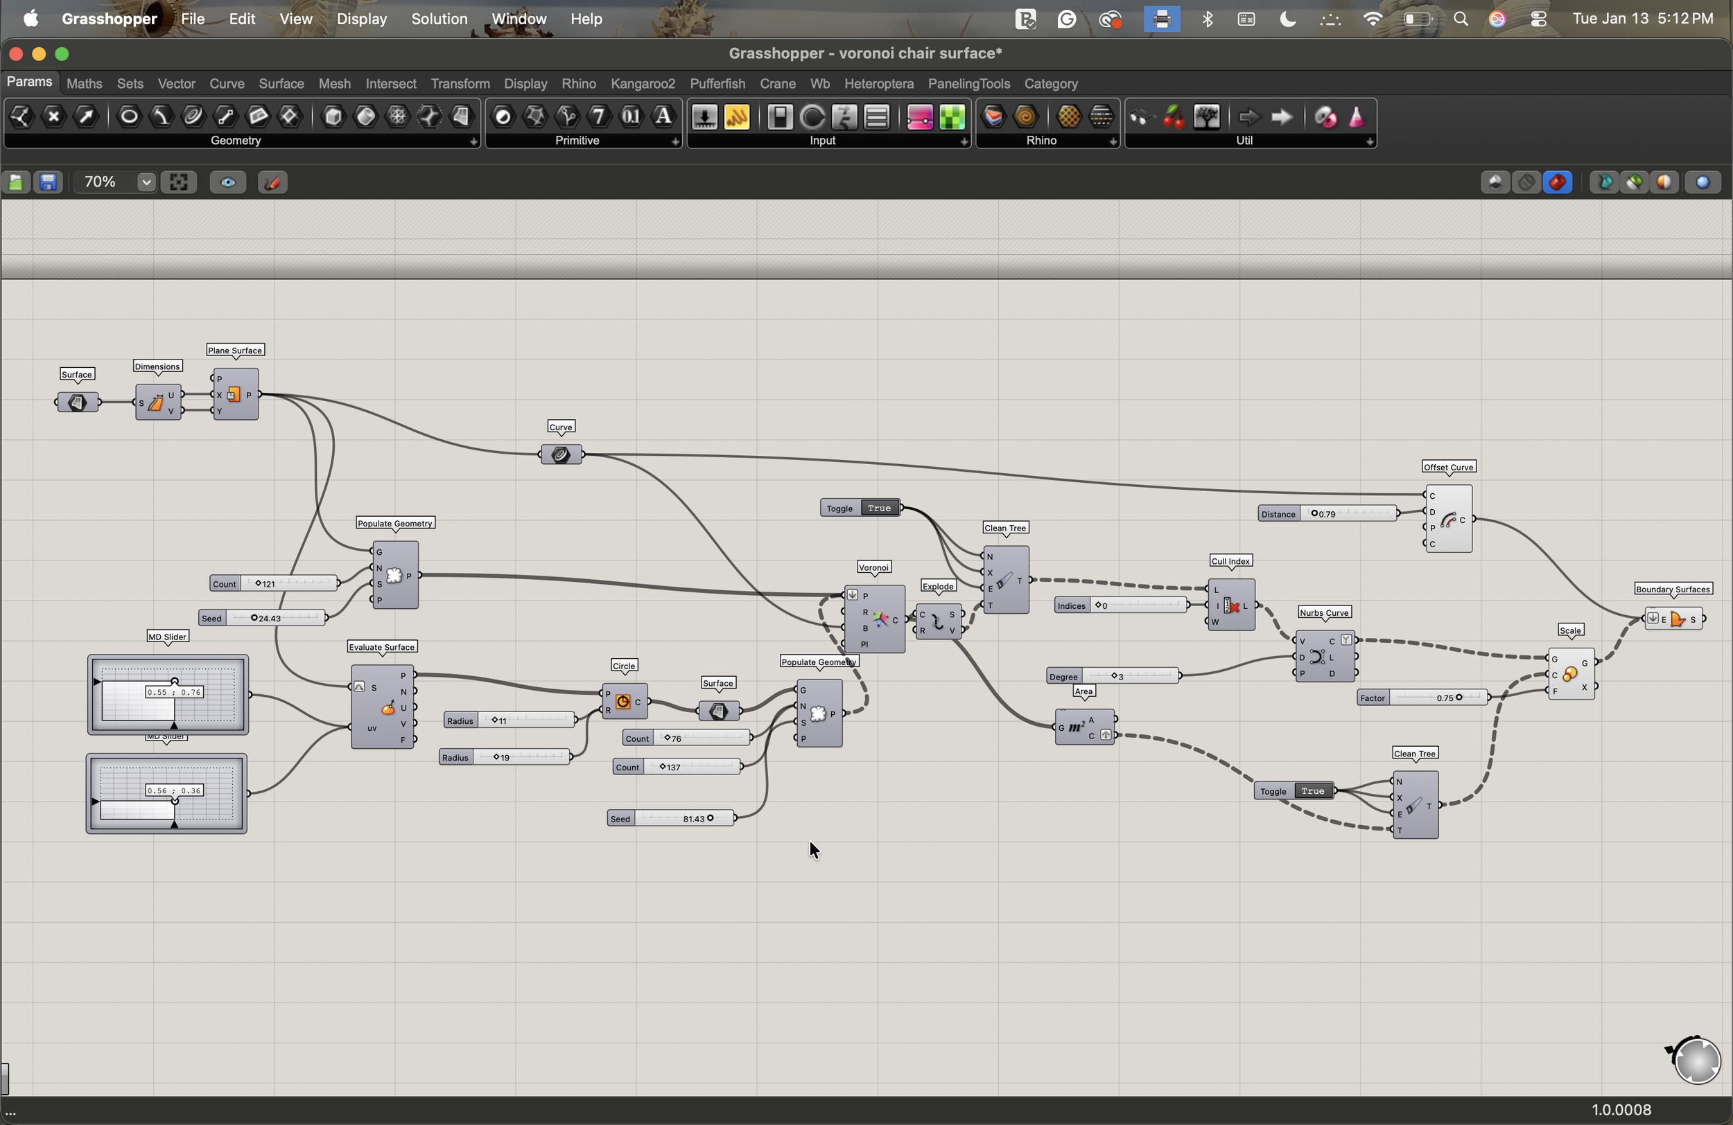Screen dimensions: 1733x1125
Task: Expand the Util panel plus arrow
Action: (1370, 142)
